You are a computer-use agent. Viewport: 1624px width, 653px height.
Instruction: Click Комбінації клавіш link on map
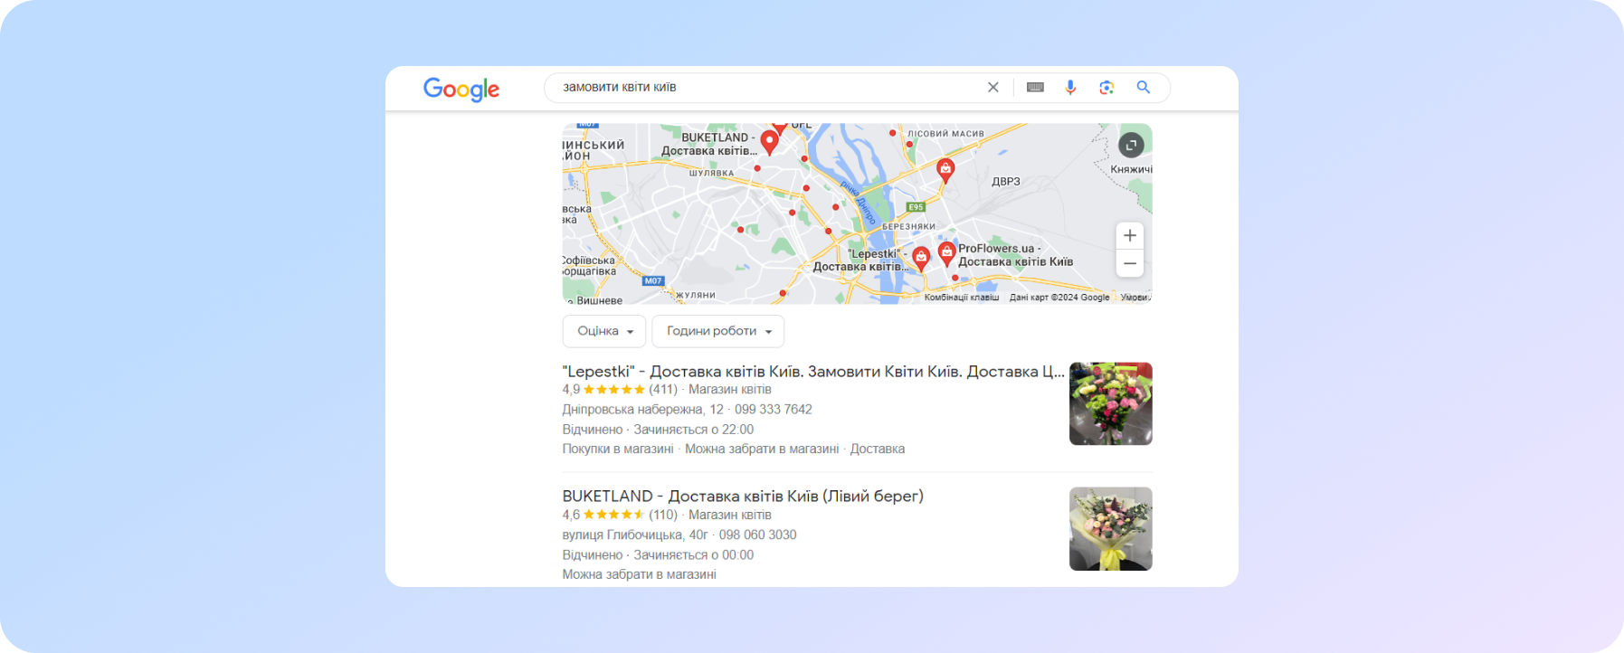coord(962,298)
